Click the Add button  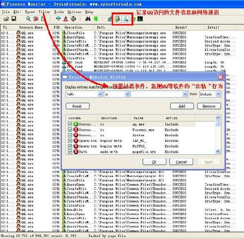tap(182, 106)
